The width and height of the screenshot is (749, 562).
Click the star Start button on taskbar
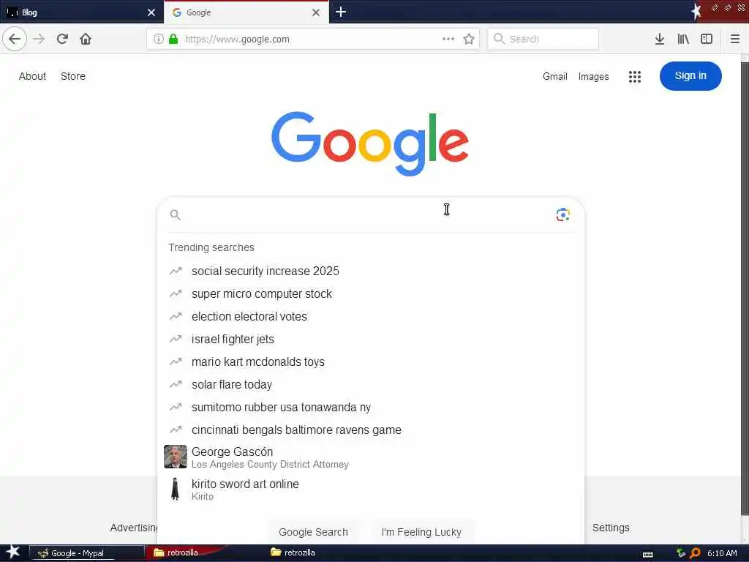pyautogui.click(x=12, y=552)
